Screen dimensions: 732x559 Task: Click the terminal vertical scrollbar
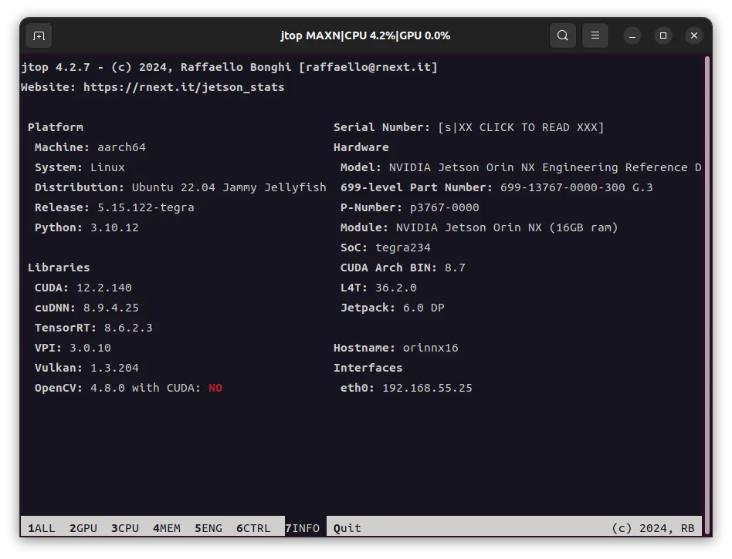(708, 294)
